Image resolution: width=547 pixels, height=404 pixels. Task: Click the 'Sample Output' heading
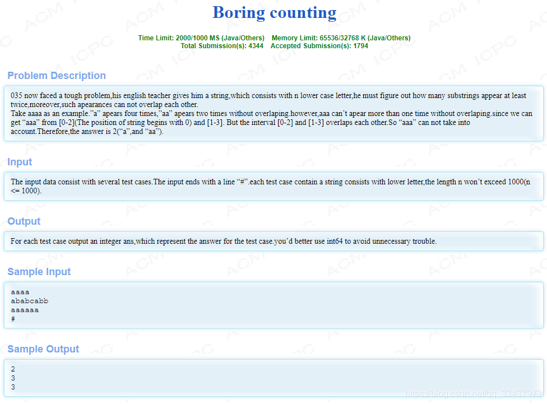(43, 349)
